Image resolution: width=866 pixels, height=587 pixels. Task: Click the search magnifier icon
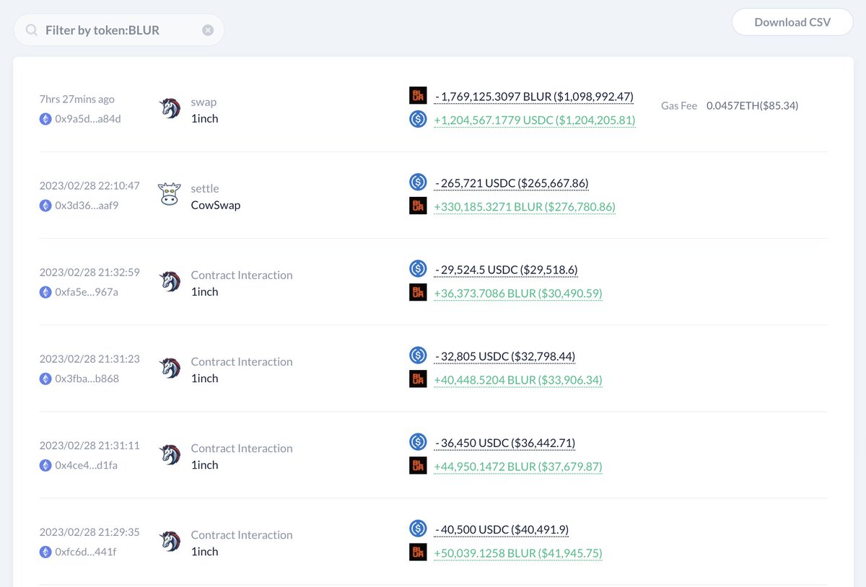coord(32,30)
